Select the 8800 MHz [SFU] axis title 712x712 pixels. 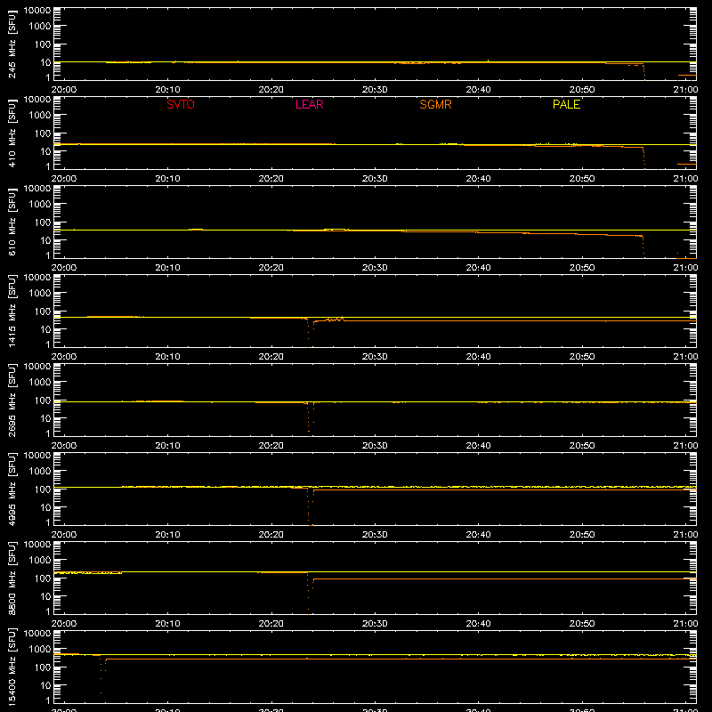pos(12,578)
